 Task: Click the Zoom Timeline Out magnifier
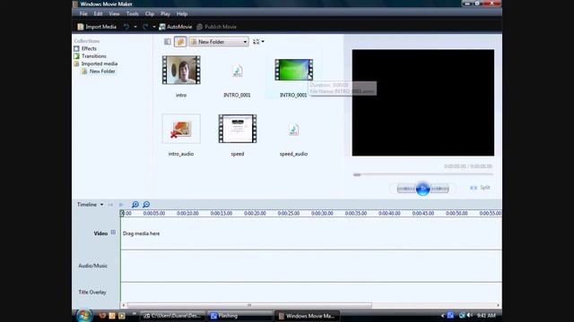click(x=146, y=205)
